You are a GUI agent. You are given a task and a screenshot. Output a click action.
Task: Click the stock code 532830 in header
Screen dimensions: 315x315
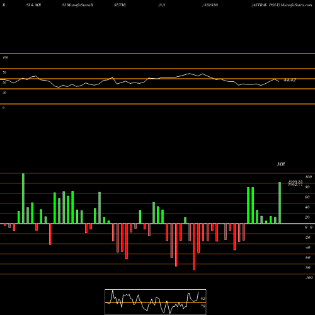coord(211,5)
